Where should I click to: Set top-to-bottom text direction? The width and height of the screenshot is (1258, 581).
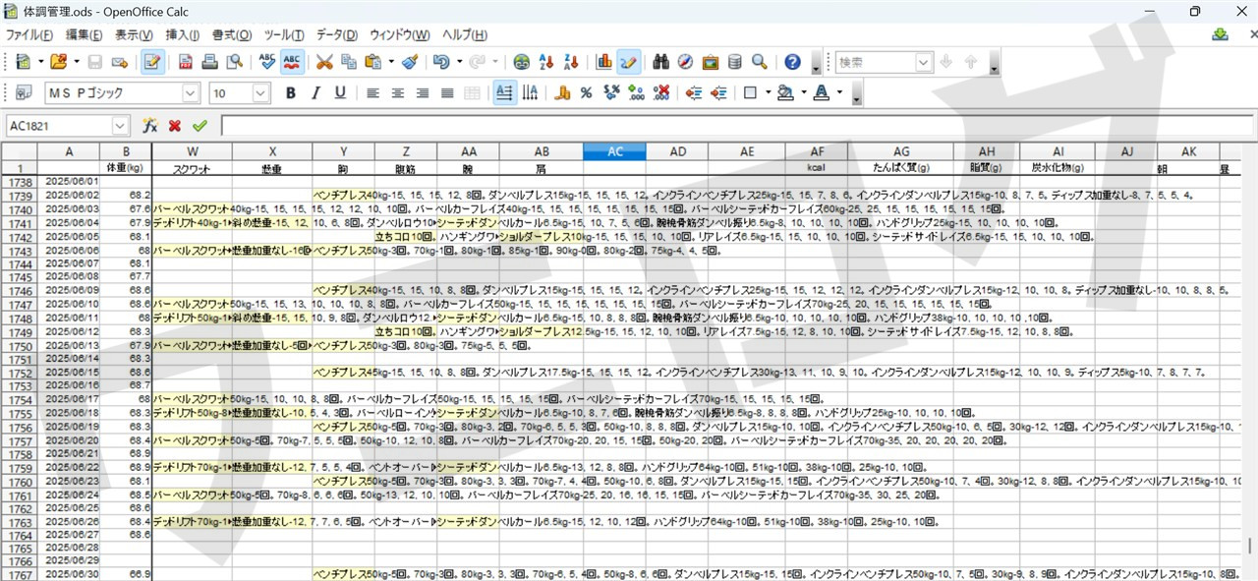[x=530, y=92]
